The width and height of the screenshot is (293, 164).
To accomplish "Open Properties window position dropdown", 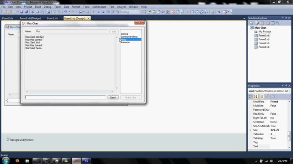I will click(282, 86).
